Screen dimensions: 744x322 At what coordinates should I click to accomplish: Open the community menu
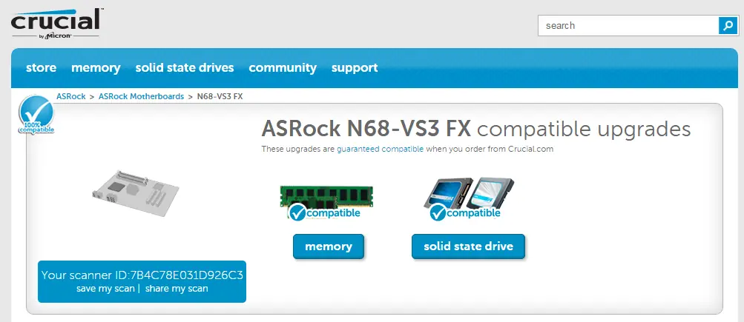[x=283, y=67]
